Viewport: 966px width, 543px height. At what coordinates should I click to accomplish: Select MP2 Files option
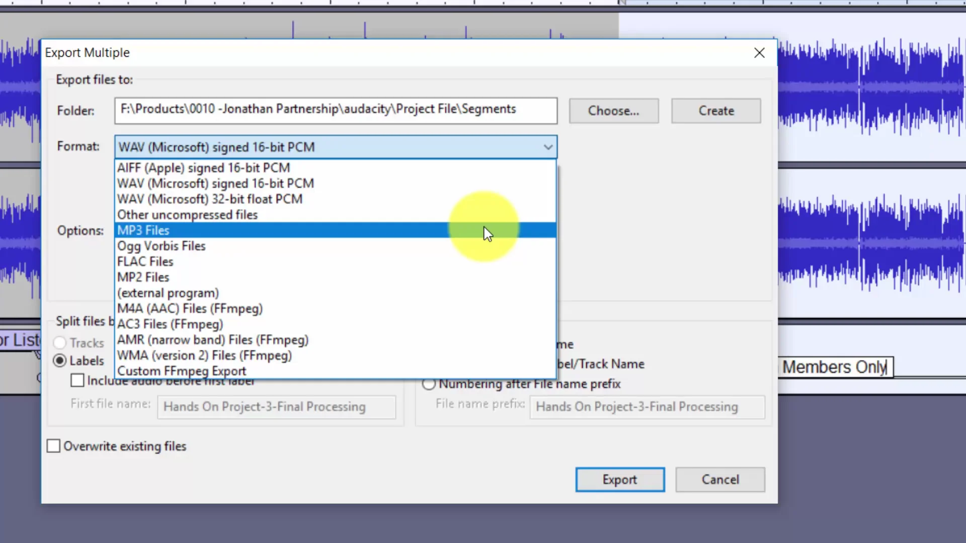[x=336, y=277]
